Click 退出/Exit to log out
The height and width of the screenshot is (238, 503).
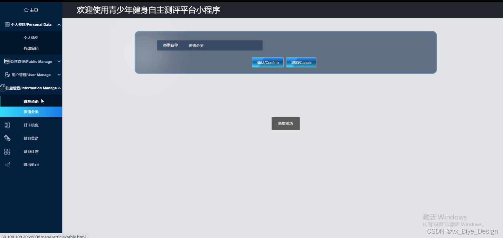[x=31, y=165]
